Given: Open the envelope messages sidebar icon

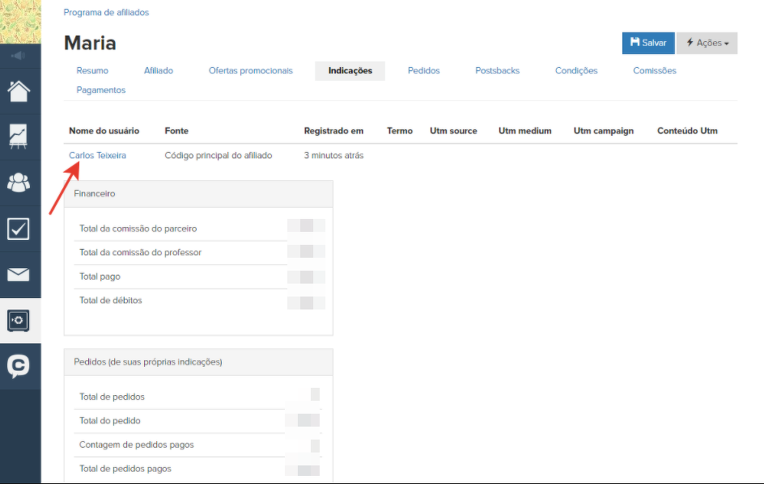Looking at the screenshot, I should (19, 275).
